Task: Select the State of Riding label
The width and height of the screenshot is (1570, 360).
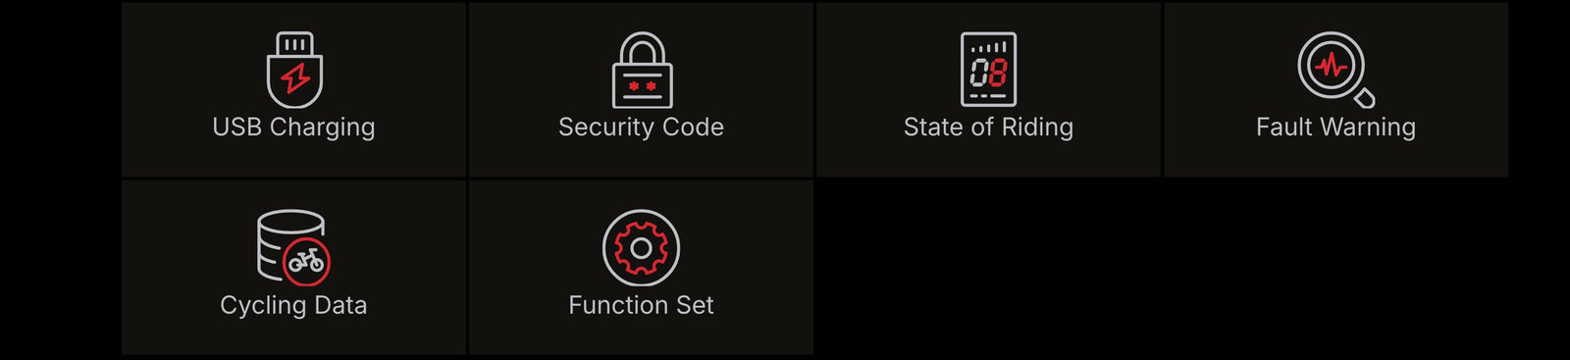Action: [x=988, y=128]
